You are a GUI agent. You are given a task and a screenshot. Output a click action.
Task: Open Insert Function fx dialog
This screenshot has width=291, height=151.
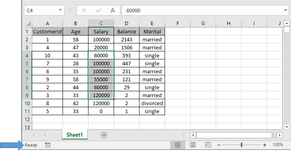tap(113, 11)
